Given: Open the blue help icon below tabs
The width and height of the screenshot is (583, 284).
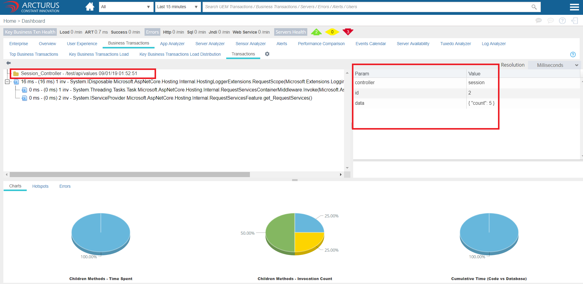Looking at the screenshot, I should click(x=573, y=54).
